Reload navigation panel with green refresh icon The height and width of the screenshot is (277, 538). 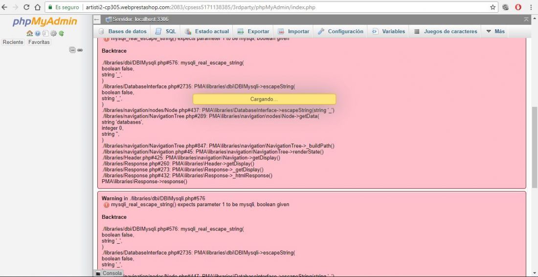(62, 33)
